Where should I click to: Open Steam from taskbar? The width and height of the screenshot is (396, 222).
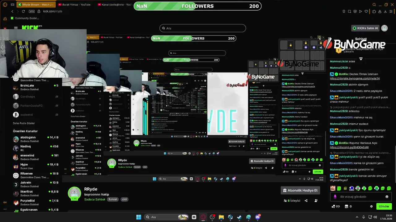[239, 217]
